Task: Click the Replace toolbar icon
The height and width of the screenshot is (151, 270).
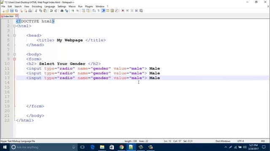Action: pos(67,11)
